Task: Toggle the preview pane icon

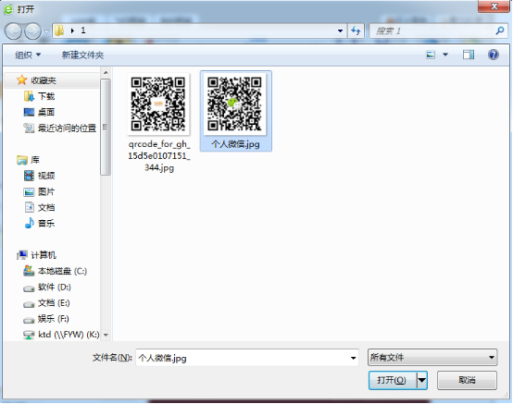Action: (x=469, y=55)
